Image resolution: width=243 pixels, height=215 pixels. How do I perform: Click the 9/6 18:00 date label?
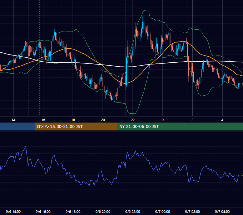(73, 211)
